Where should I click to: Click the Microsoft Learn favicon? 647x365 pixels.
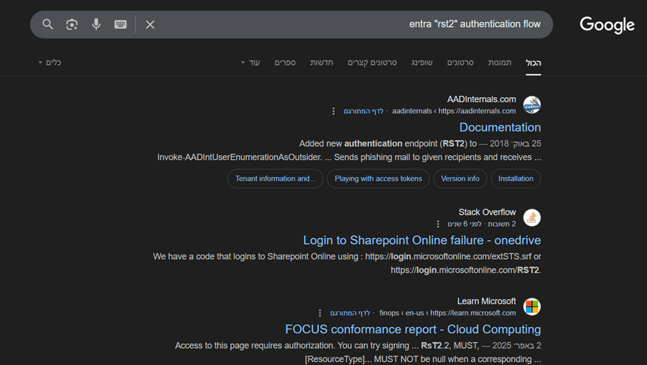click(532, 306)
